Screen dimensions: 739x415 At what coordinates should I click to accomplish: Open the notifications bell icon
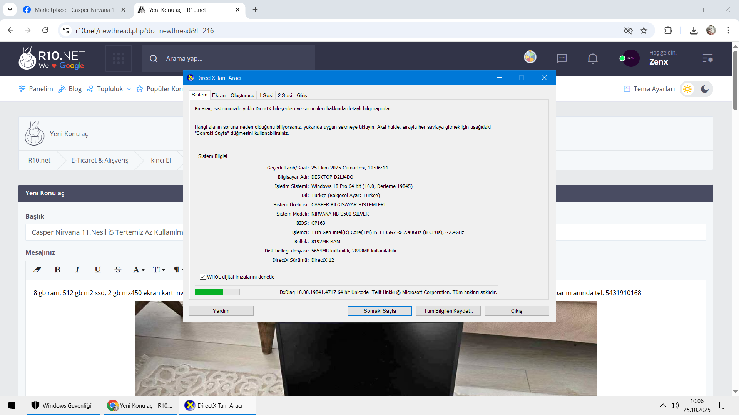(x=593, y=58)
